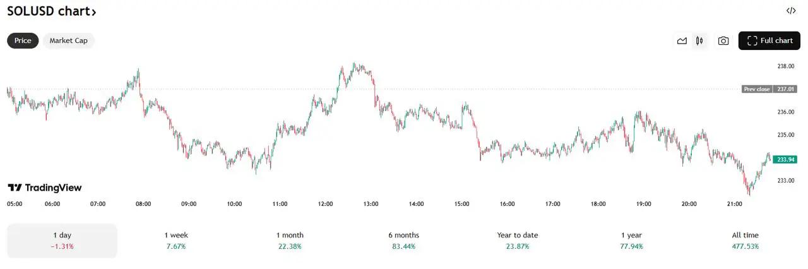
Task: Click the TradingView logo
Action: point(45,188)
